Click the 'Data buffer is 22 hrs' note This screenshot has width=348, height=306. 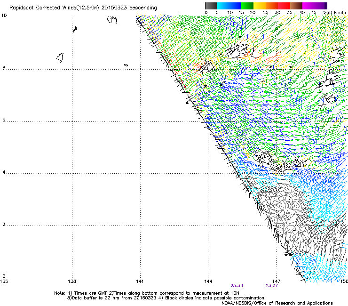coord(111,298)
